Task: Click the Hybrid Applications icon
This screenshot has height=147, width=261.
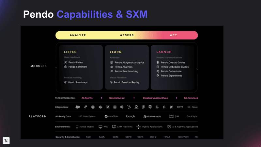Action: point(138,127)
